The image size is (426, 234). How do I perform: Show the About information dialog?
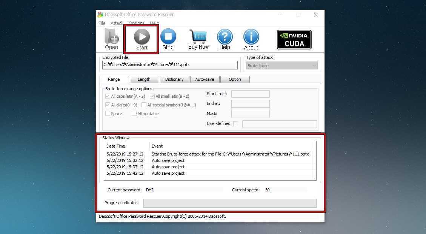click(x=251, y=40)
